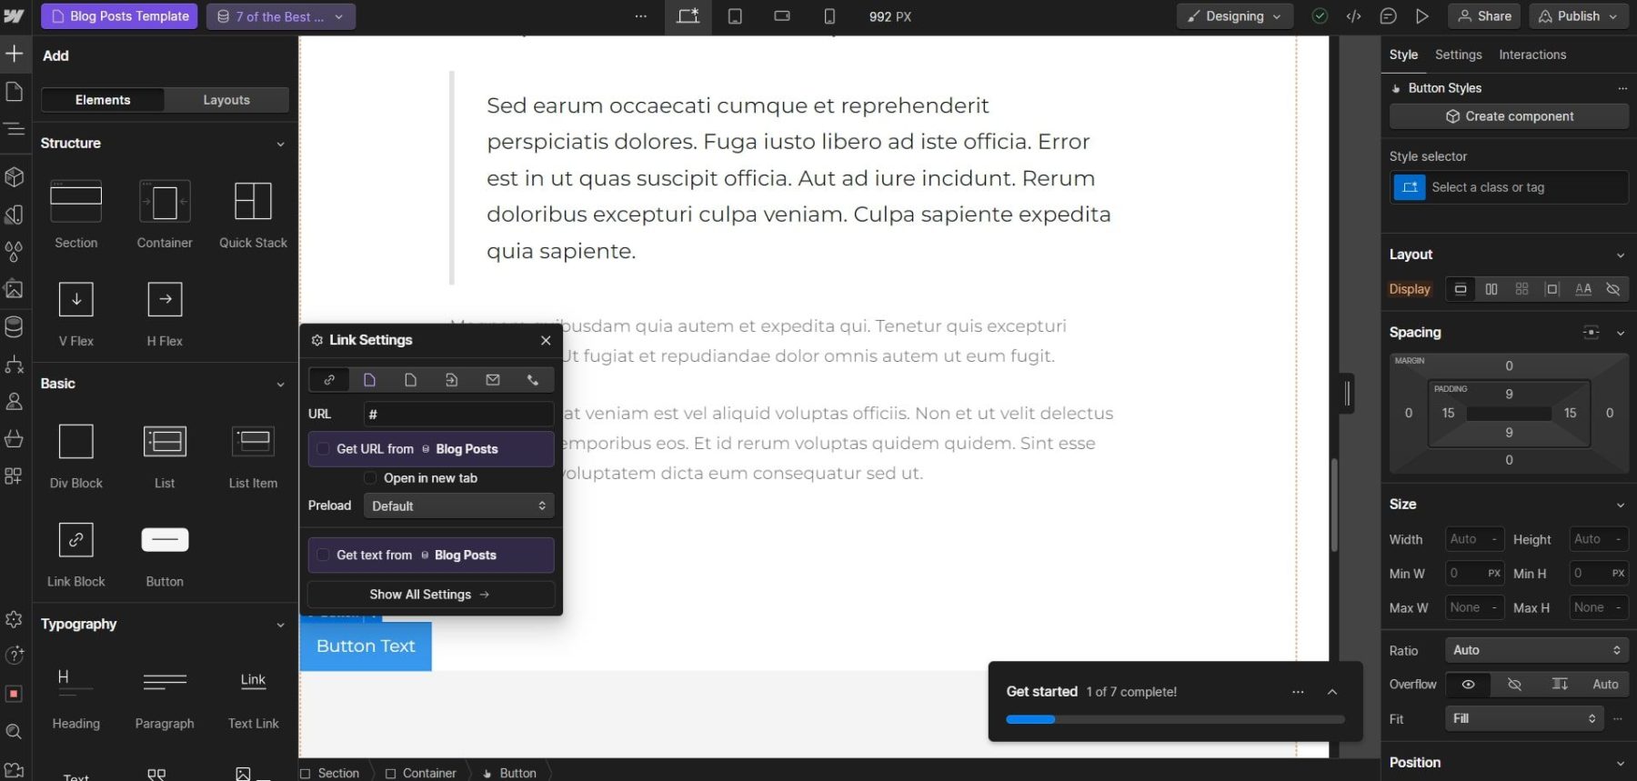
Task: Collapse the Typography section
Action: pyautogui.click(x=280, y=625)
